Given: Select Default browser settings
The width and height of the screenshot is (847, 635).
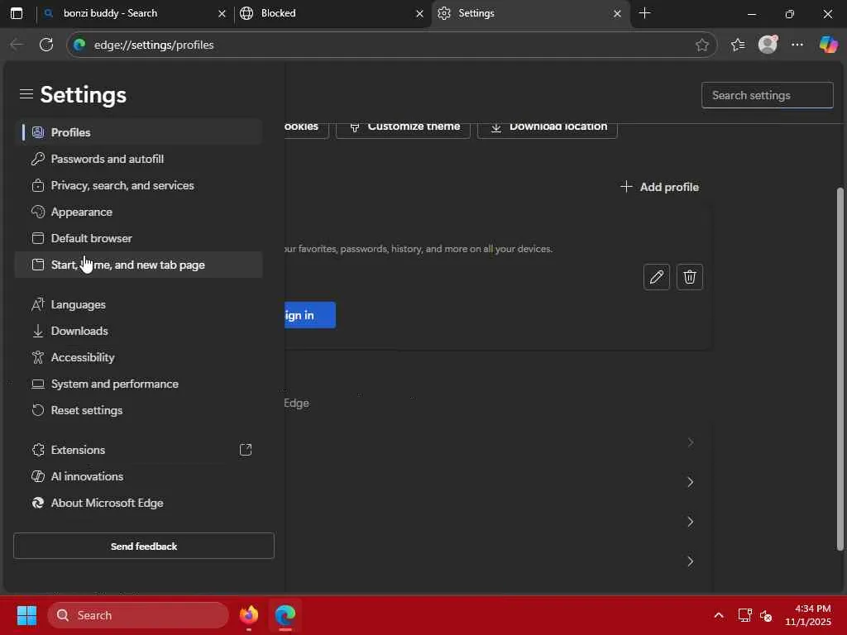Looking at the screenshot, I should tap(138, 238).
